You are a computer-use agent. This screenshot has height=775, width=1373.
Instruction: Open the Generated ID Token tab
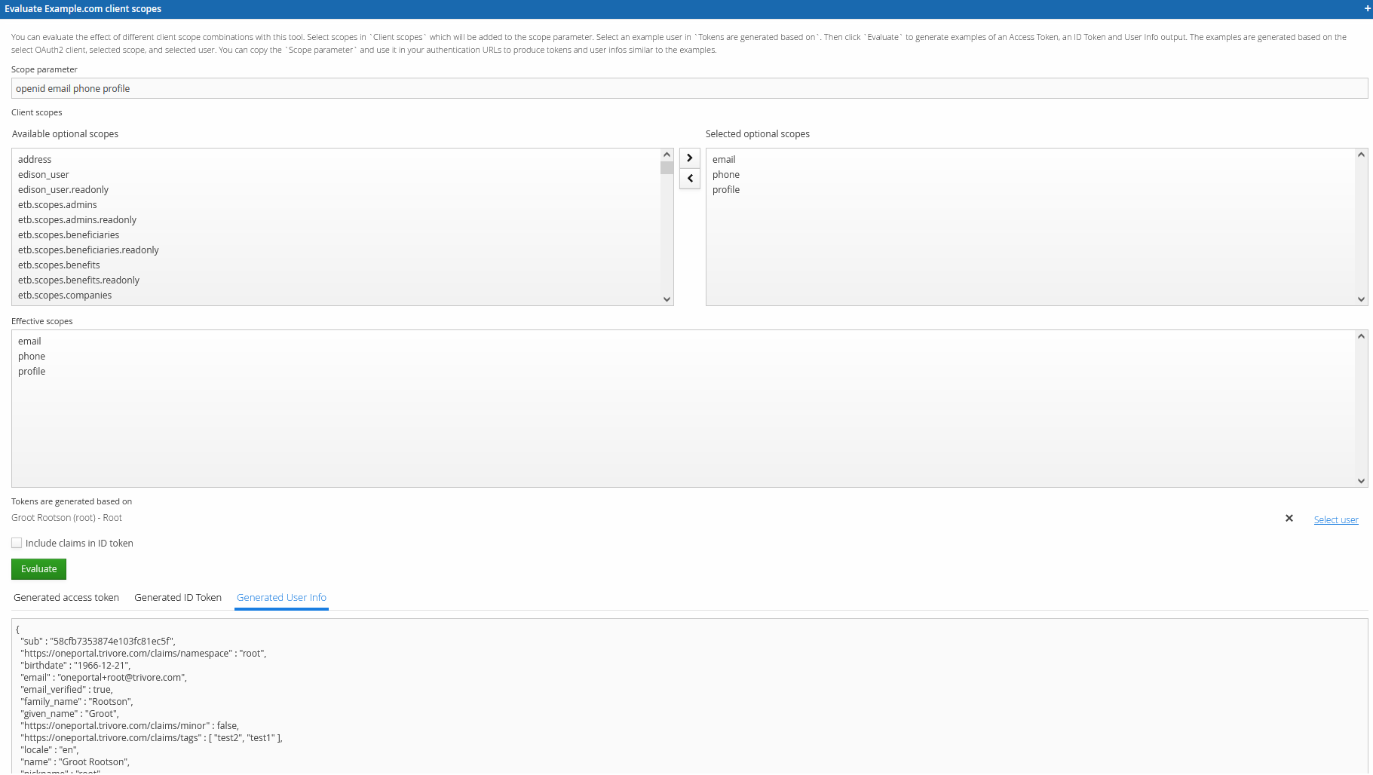click(178, 598)
